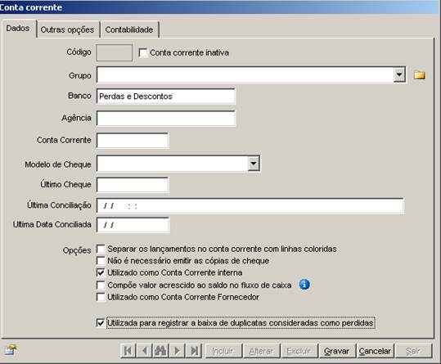The width and height of the screenshot is (441, 364).
Task: Click into the Agência input field
Action: (166, 118)
